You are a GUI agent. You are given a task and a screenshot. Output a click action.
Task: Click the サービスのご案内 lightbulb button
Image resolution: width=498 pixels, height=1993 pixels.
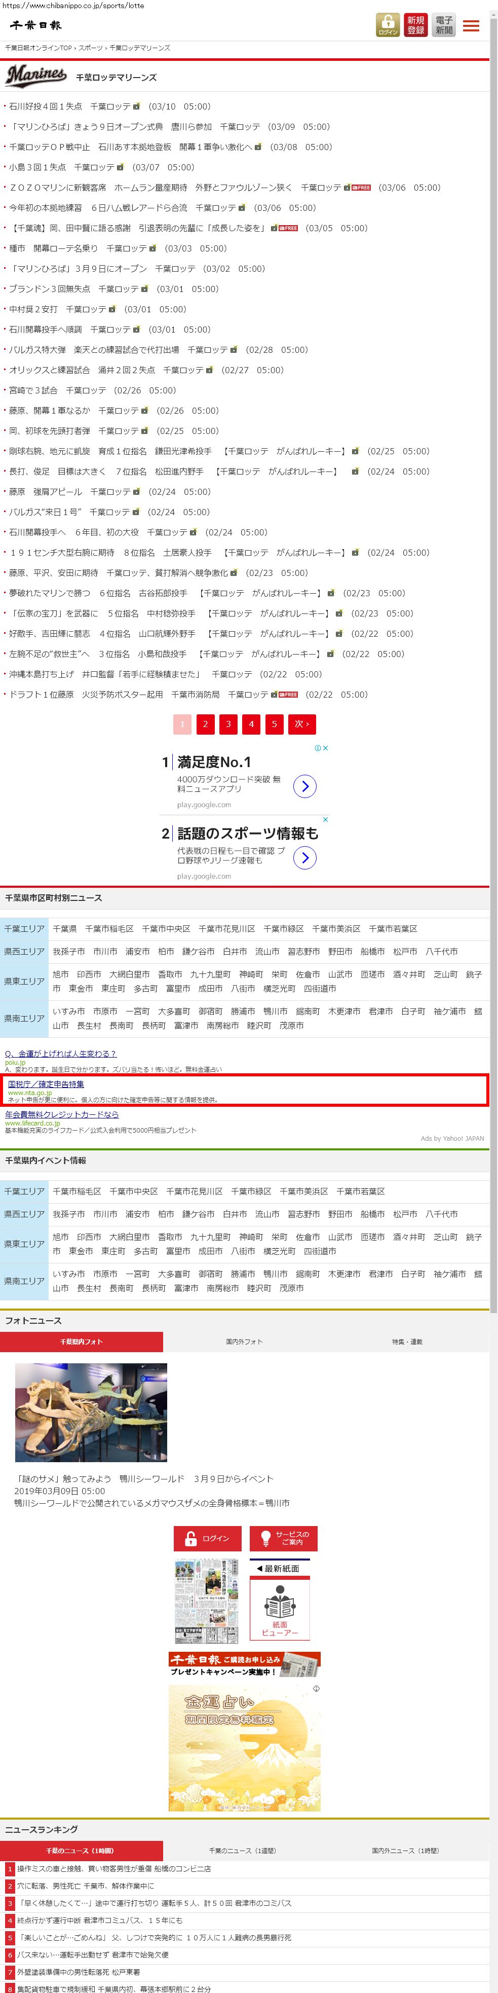coord(284,1538)
